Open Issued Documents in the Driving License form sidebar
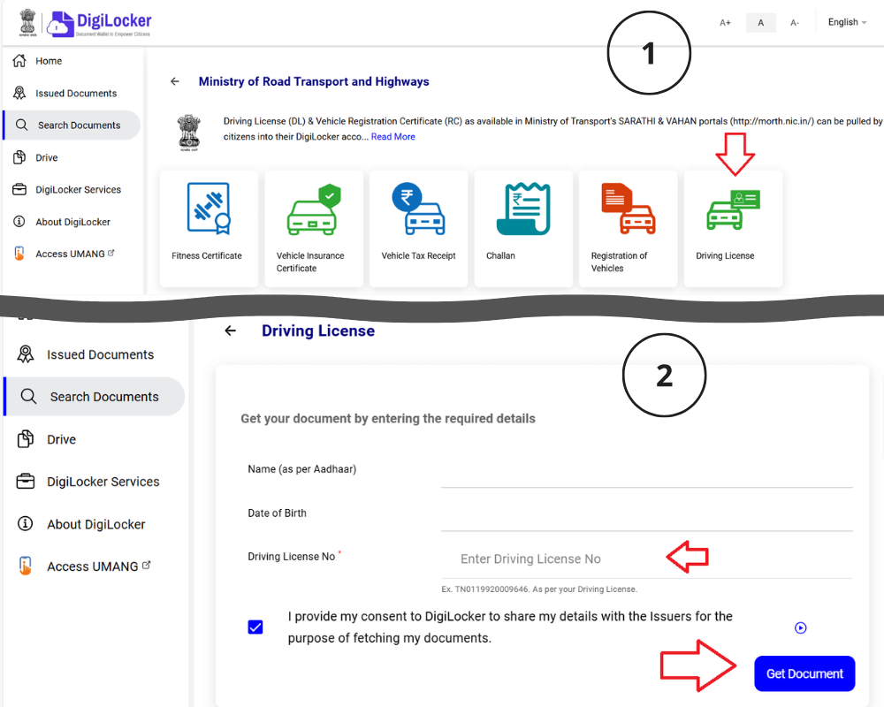 pos(86,354)
